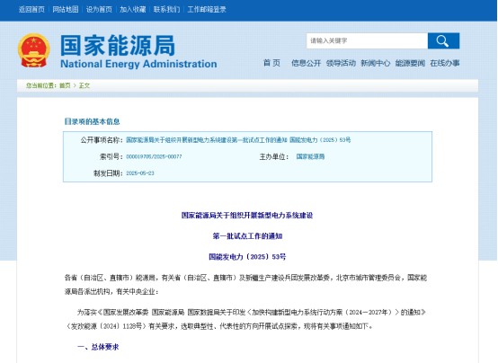498x363 pixels.
Task: Open 联系我们 in top bar
Action: (166, 10)
